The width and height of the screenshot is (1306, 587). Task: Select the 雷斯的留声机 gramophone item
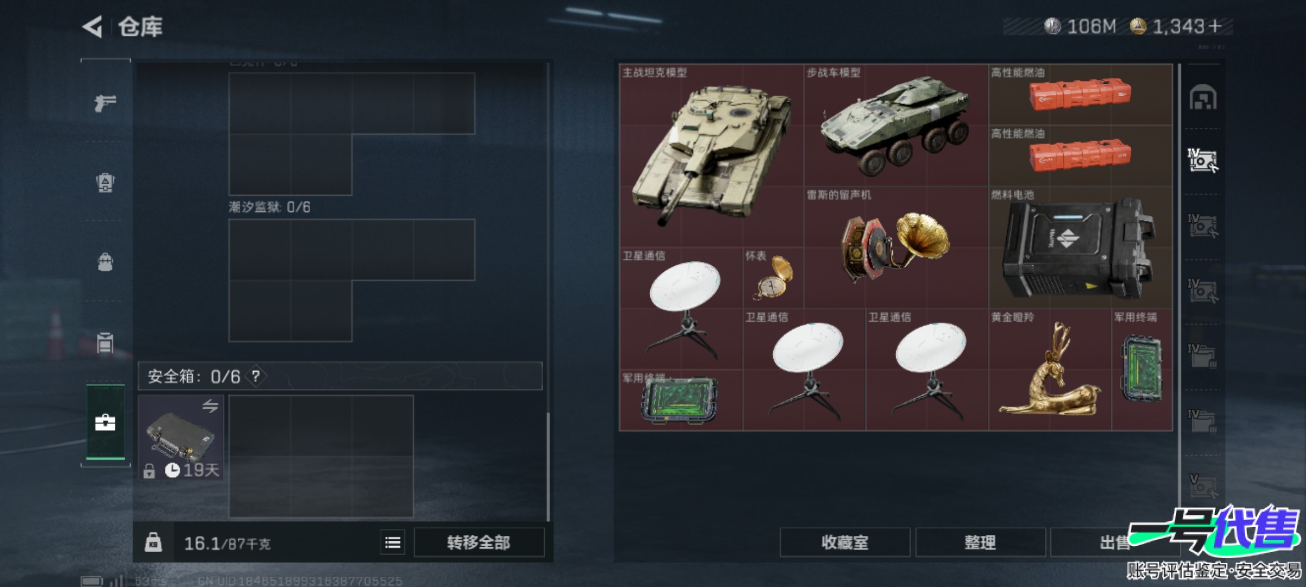896,248
